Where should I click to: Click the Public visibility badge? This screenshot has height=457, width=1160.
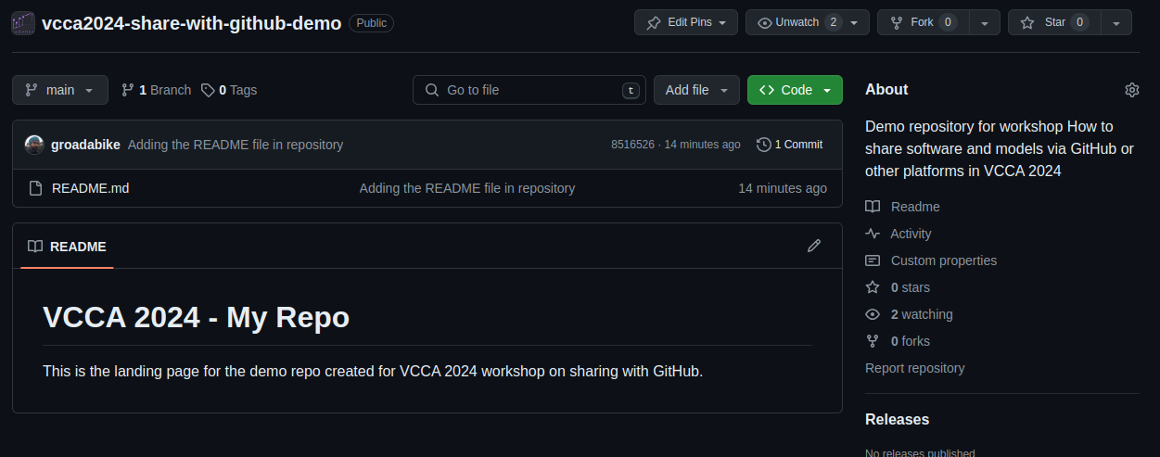coord(371,23)
